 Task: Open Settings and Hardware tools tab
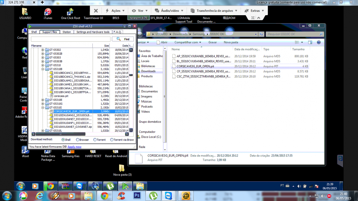93,32
